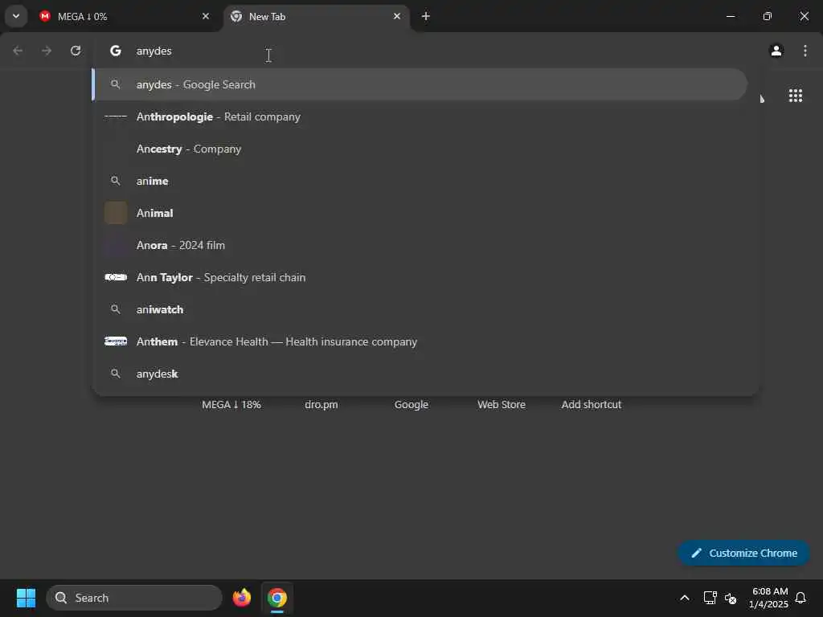
Task: Restore down the Chrome window
Action: [x=768, y=16]
